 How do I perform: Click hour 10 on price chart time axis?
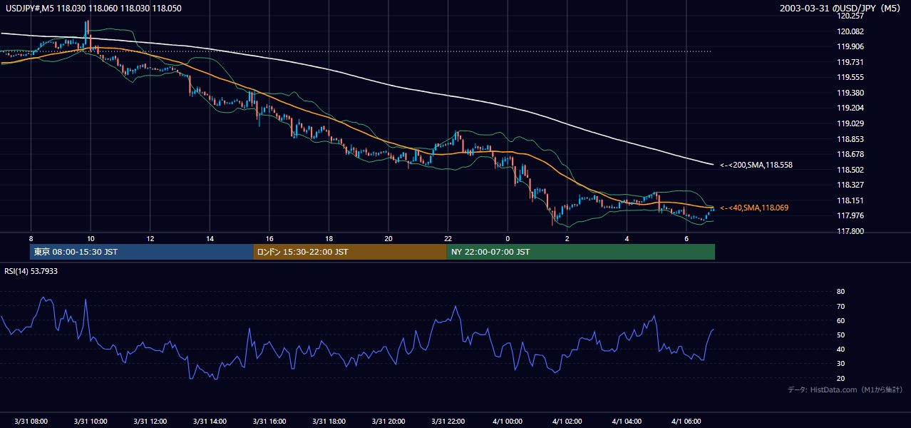coord(91,238)
